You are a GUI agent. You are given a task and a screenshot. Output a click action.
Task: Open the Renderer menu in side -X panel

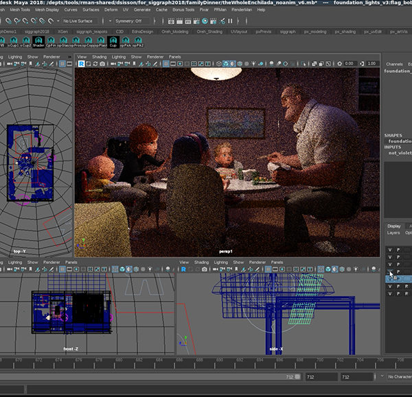pos(257,262)
